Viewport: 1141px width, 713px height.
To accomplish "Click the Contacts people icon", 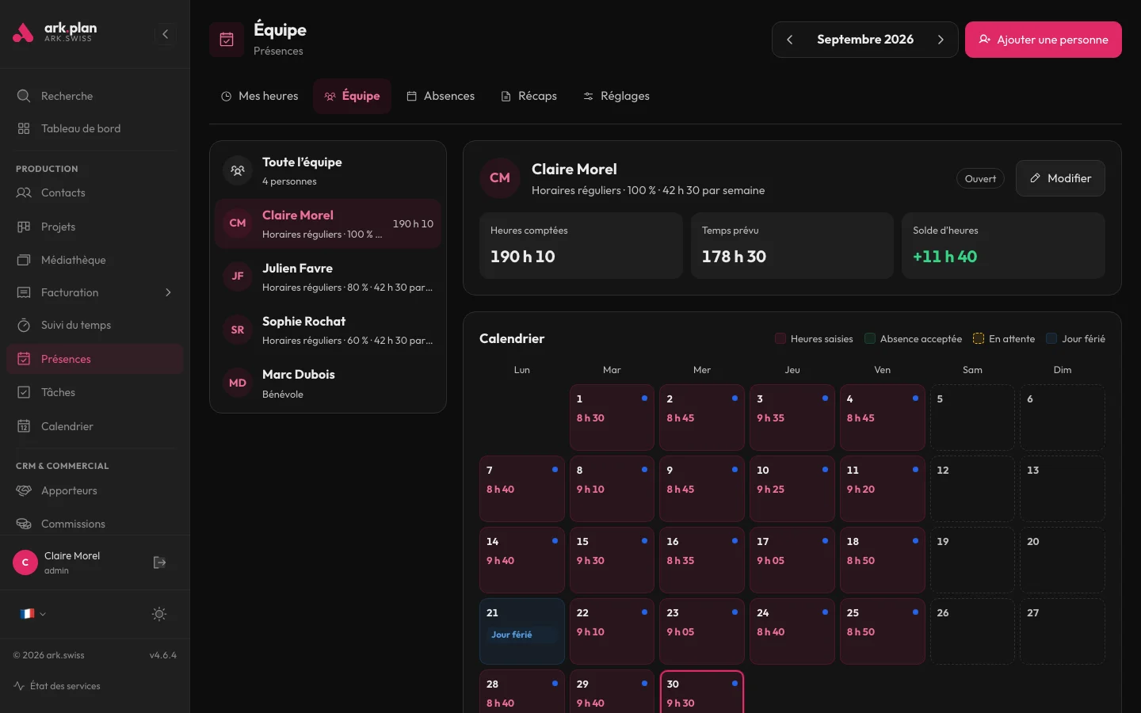I will (x=24, y=193).
